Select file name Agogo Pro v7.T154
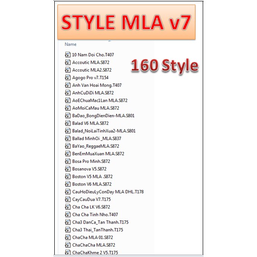Viewport: 257px width, 257px height. pyautogui.click(x=90, y=77)
